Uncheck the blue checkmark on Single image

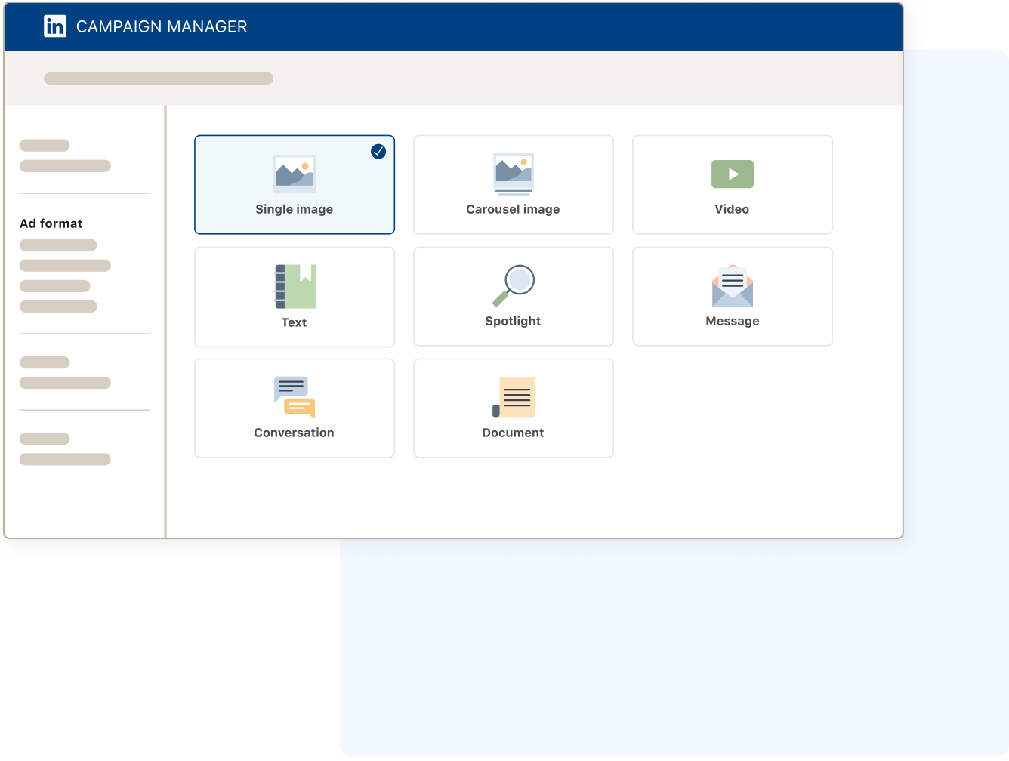click(378, 152)
